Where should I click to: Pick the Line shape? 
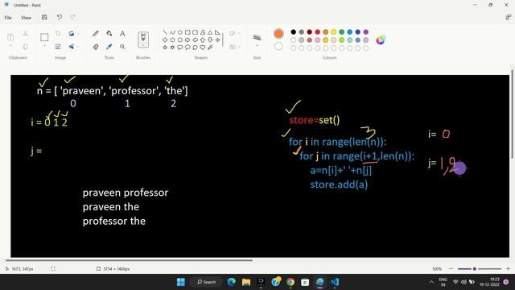[x=165, y=32]
